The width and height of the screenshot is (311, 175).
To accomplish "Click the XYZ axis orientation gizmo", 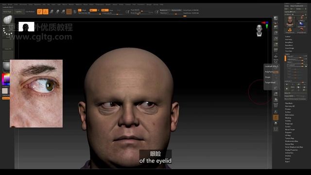I will 265,25.
